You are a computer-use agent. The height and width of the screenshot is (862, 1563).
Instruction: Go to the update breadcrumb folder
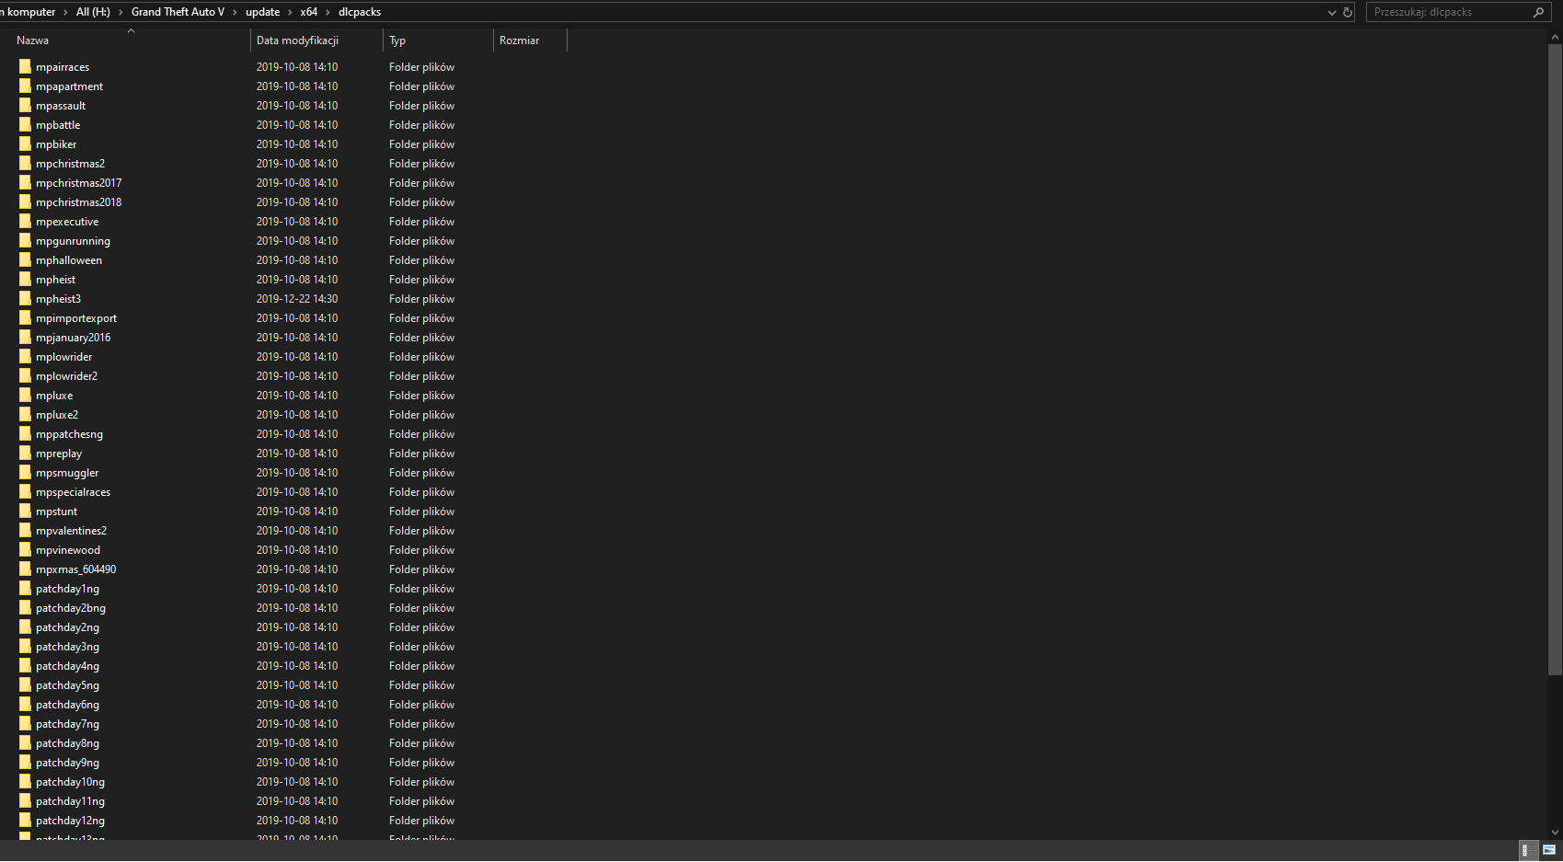tap(262, 12)
